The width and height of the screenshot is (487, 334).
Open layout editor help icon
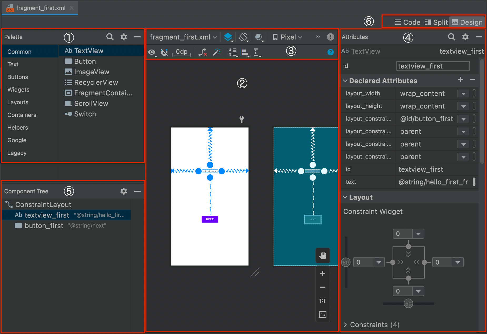click(x=330, y=52)
